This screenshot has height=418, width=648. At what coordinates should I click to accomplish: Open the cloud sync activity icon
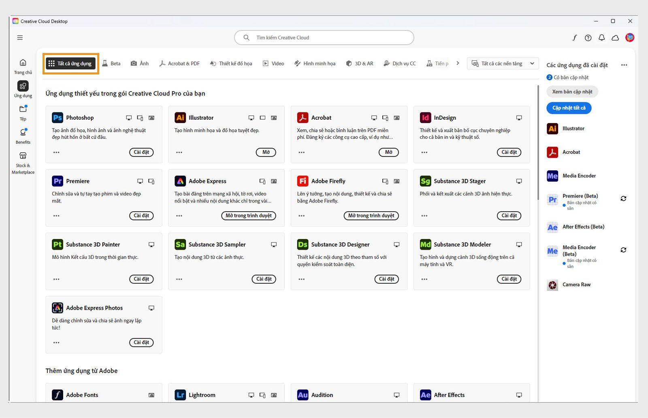pos(615,37)
